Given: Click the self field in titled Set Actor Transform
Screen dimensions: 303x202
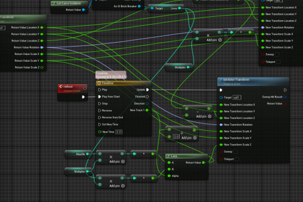Looking at the screenshot, I should 237,98.
